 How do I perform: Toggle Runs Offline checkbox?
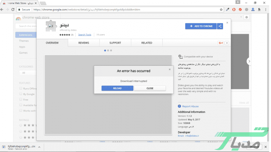(x=21, y=88)
